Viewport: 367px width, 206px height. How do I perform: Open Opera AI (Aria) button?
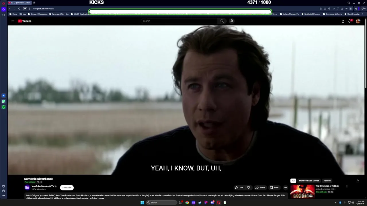click(x=363, y=9)
